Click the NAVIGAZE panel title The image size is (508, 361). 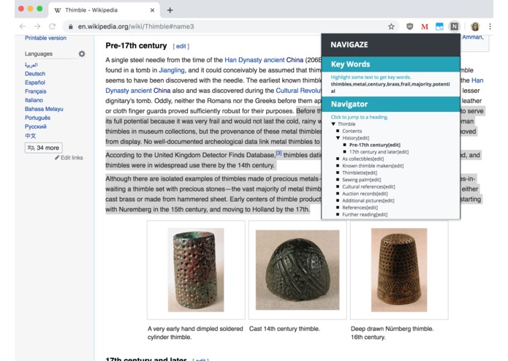click(349, 45)
